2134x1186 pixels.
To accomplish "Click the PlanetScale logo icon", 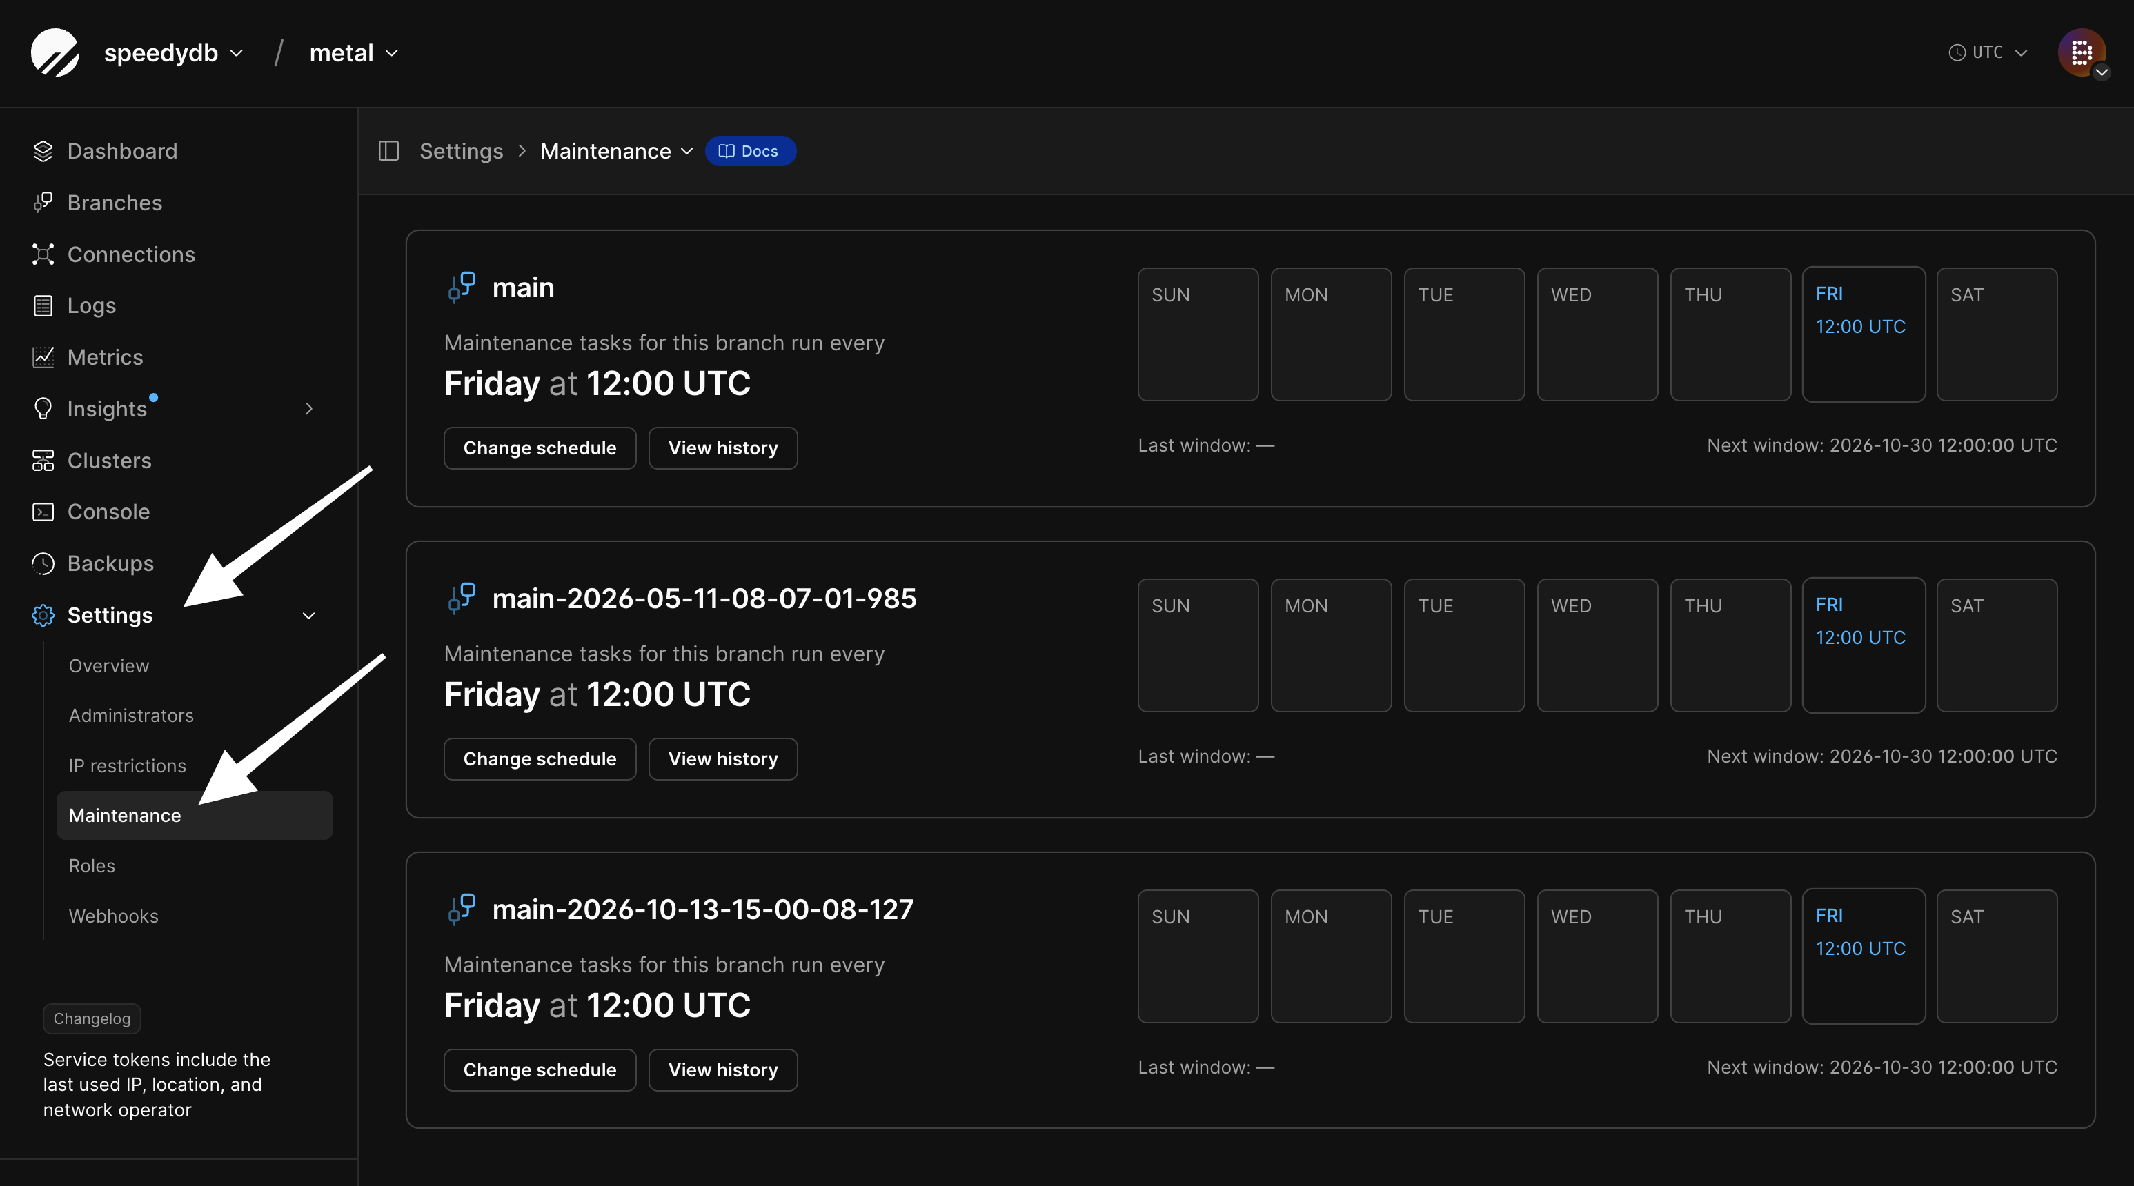I will [55, 52].
